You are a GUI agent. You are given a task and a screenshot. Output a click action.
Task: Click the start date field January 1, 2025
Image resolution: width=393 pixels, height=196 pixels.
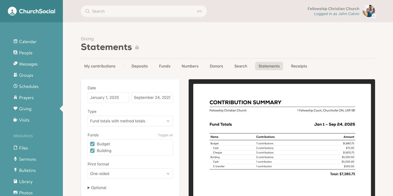[x=108, y=97]
